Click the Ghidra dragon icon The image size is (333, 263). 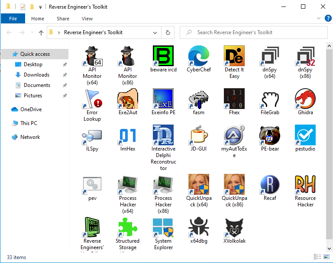(x=305, y=99)
